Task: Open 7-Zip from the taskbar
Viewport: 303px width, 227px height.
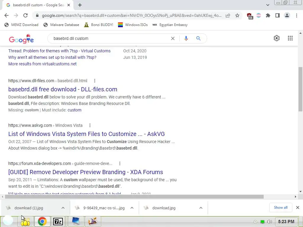Action: click(x=58, y=221)
